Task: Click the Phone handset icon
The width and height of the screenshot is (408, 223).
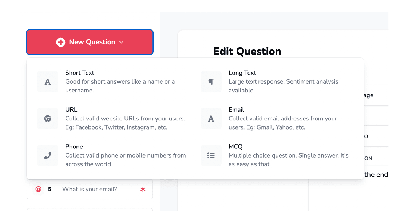Action: coord(48,156)
